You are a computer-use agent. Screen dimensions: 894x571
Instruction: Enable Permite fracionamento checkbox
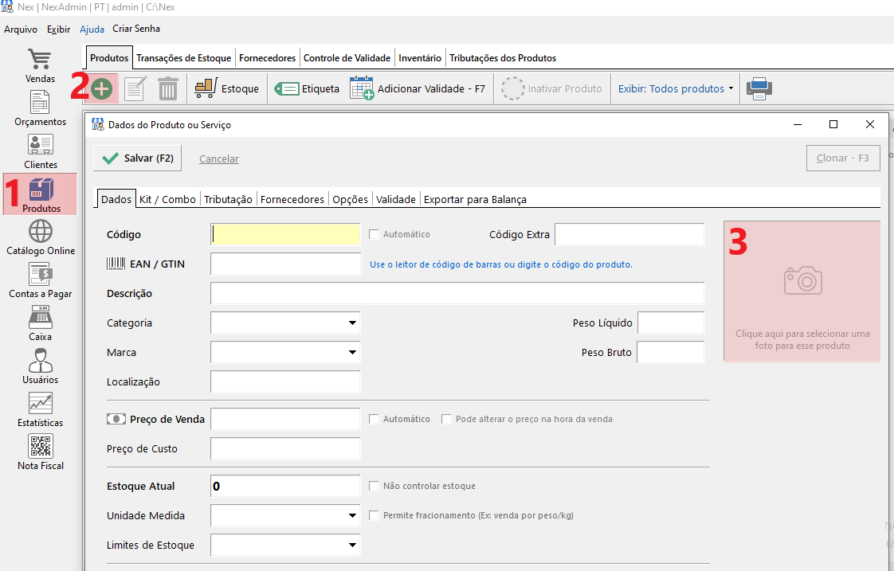(374, 515)
